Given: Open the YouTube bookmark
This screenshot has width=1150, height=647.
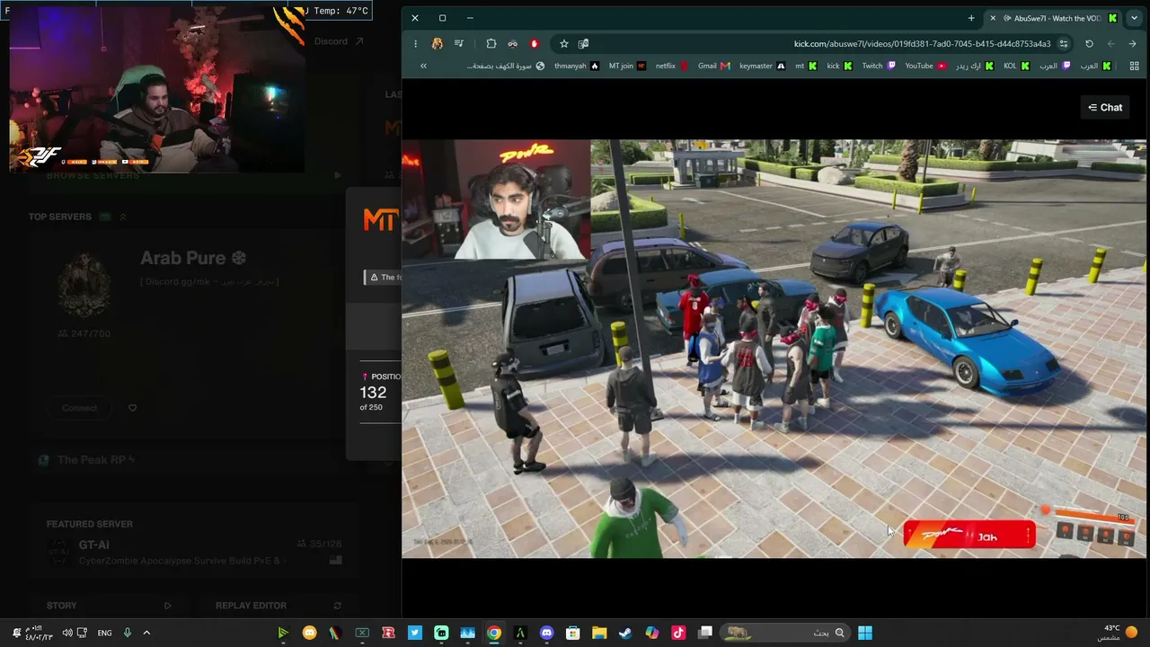Looking at the screenshot, I should point(925,66).
